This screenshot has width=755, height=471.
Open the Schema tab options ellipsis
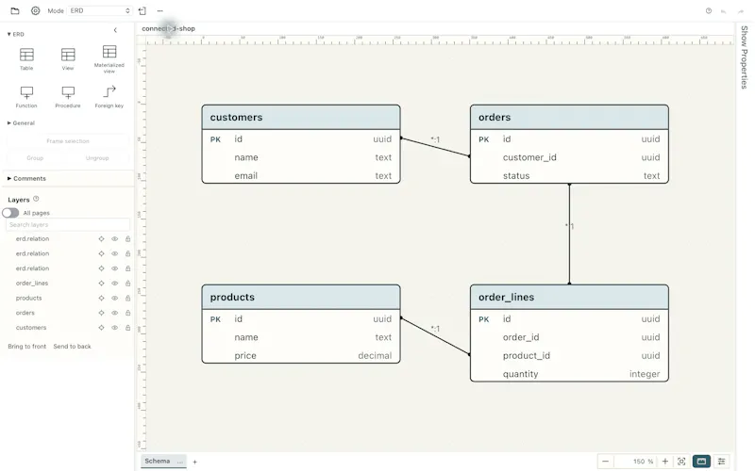tap(180, 462)
